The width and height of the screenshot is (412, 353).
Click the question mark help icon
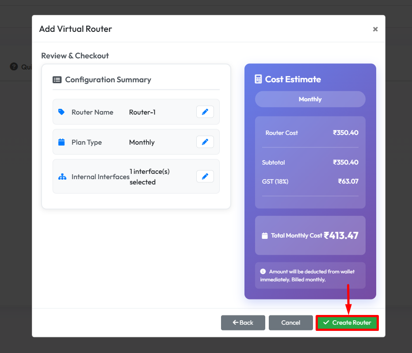coord(14,66)
